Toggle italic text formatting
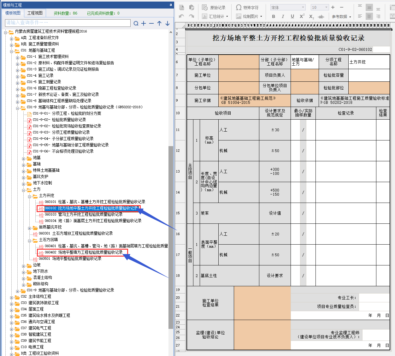Screen dimensions: 395x356 click(x=283, y=16)
